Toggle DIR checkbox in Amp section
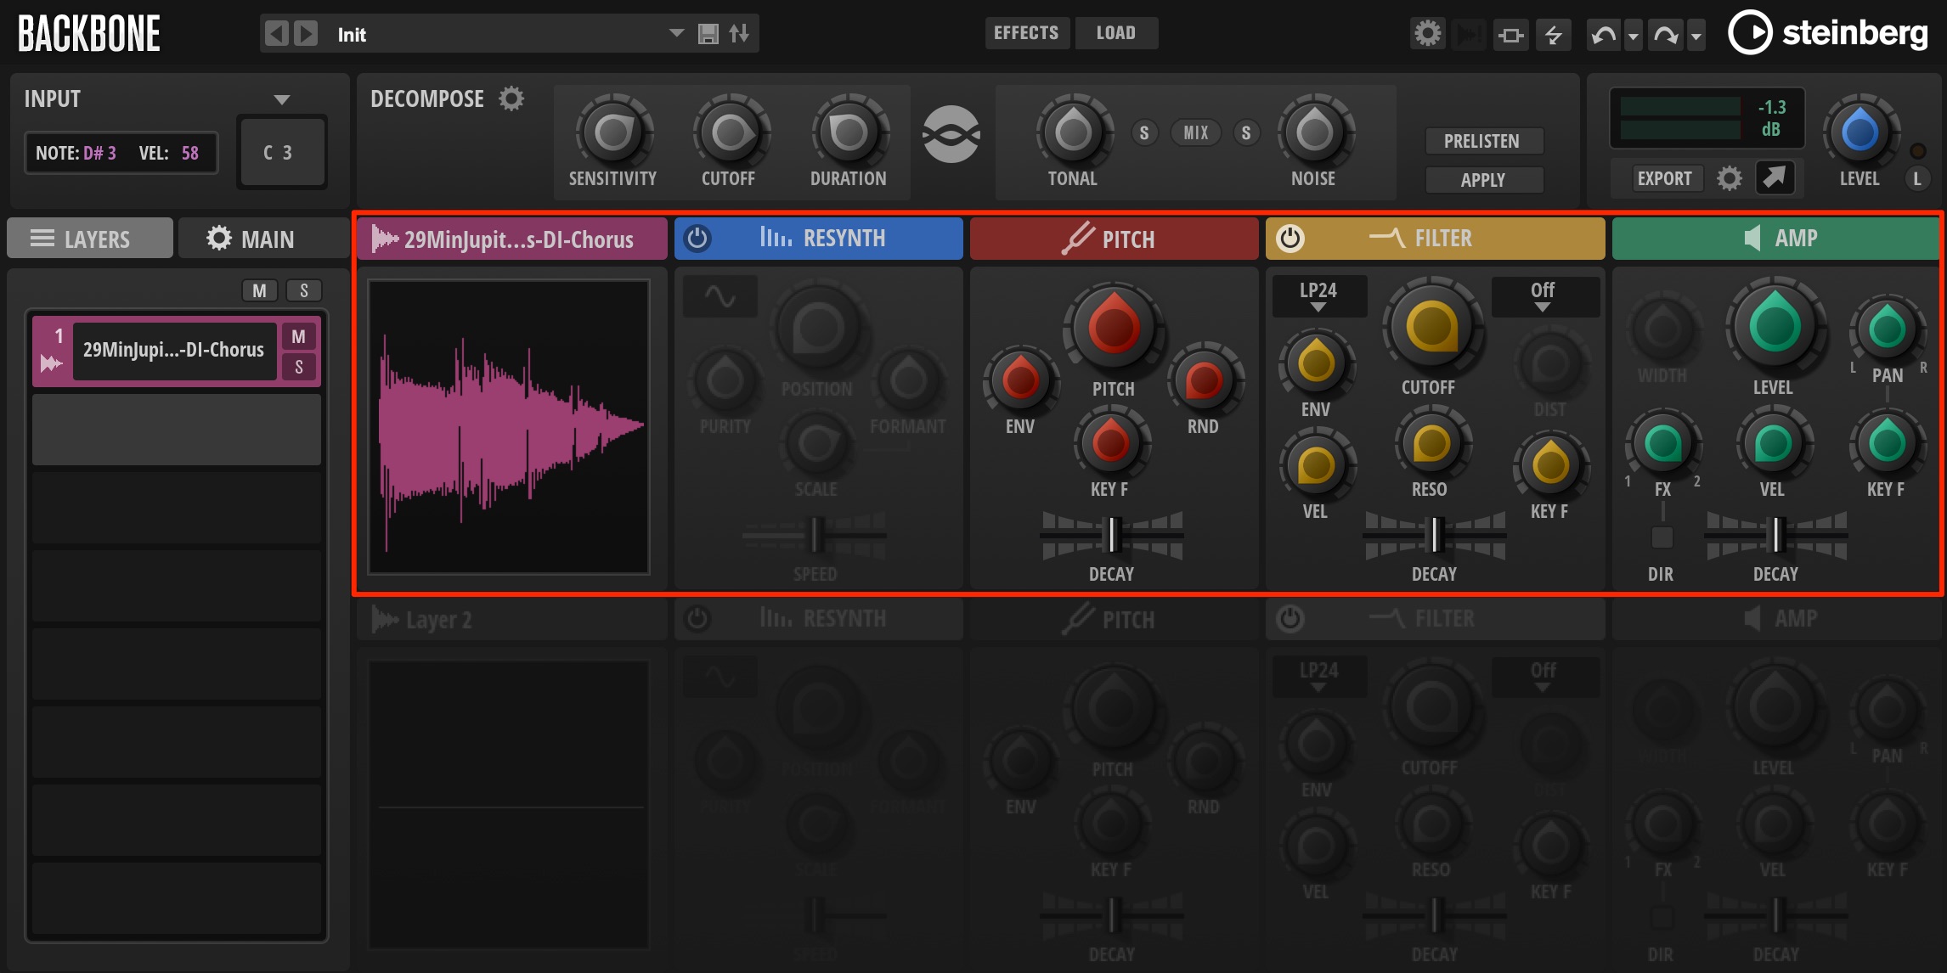The image size is (1947, 973). [1662, 537]
